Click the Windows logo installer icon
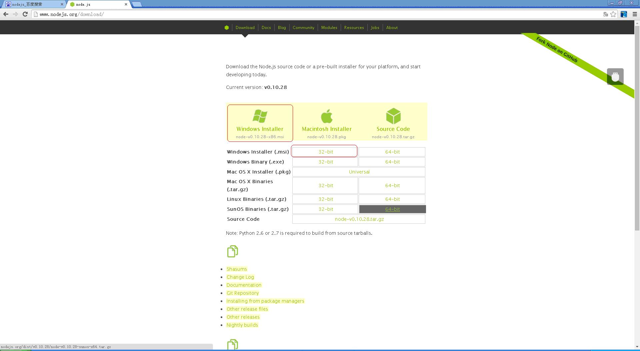640x351 pixels. point(260,116)
